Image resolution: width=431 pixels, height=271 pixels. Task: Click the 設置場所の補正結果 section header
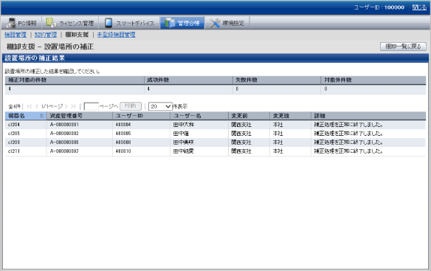(215, 58)
